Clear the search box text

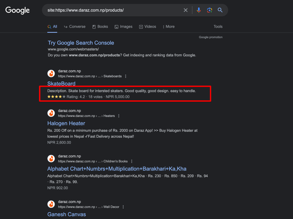click(186, 10)
